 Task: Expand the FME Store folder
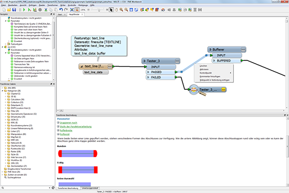pos(3,172)
